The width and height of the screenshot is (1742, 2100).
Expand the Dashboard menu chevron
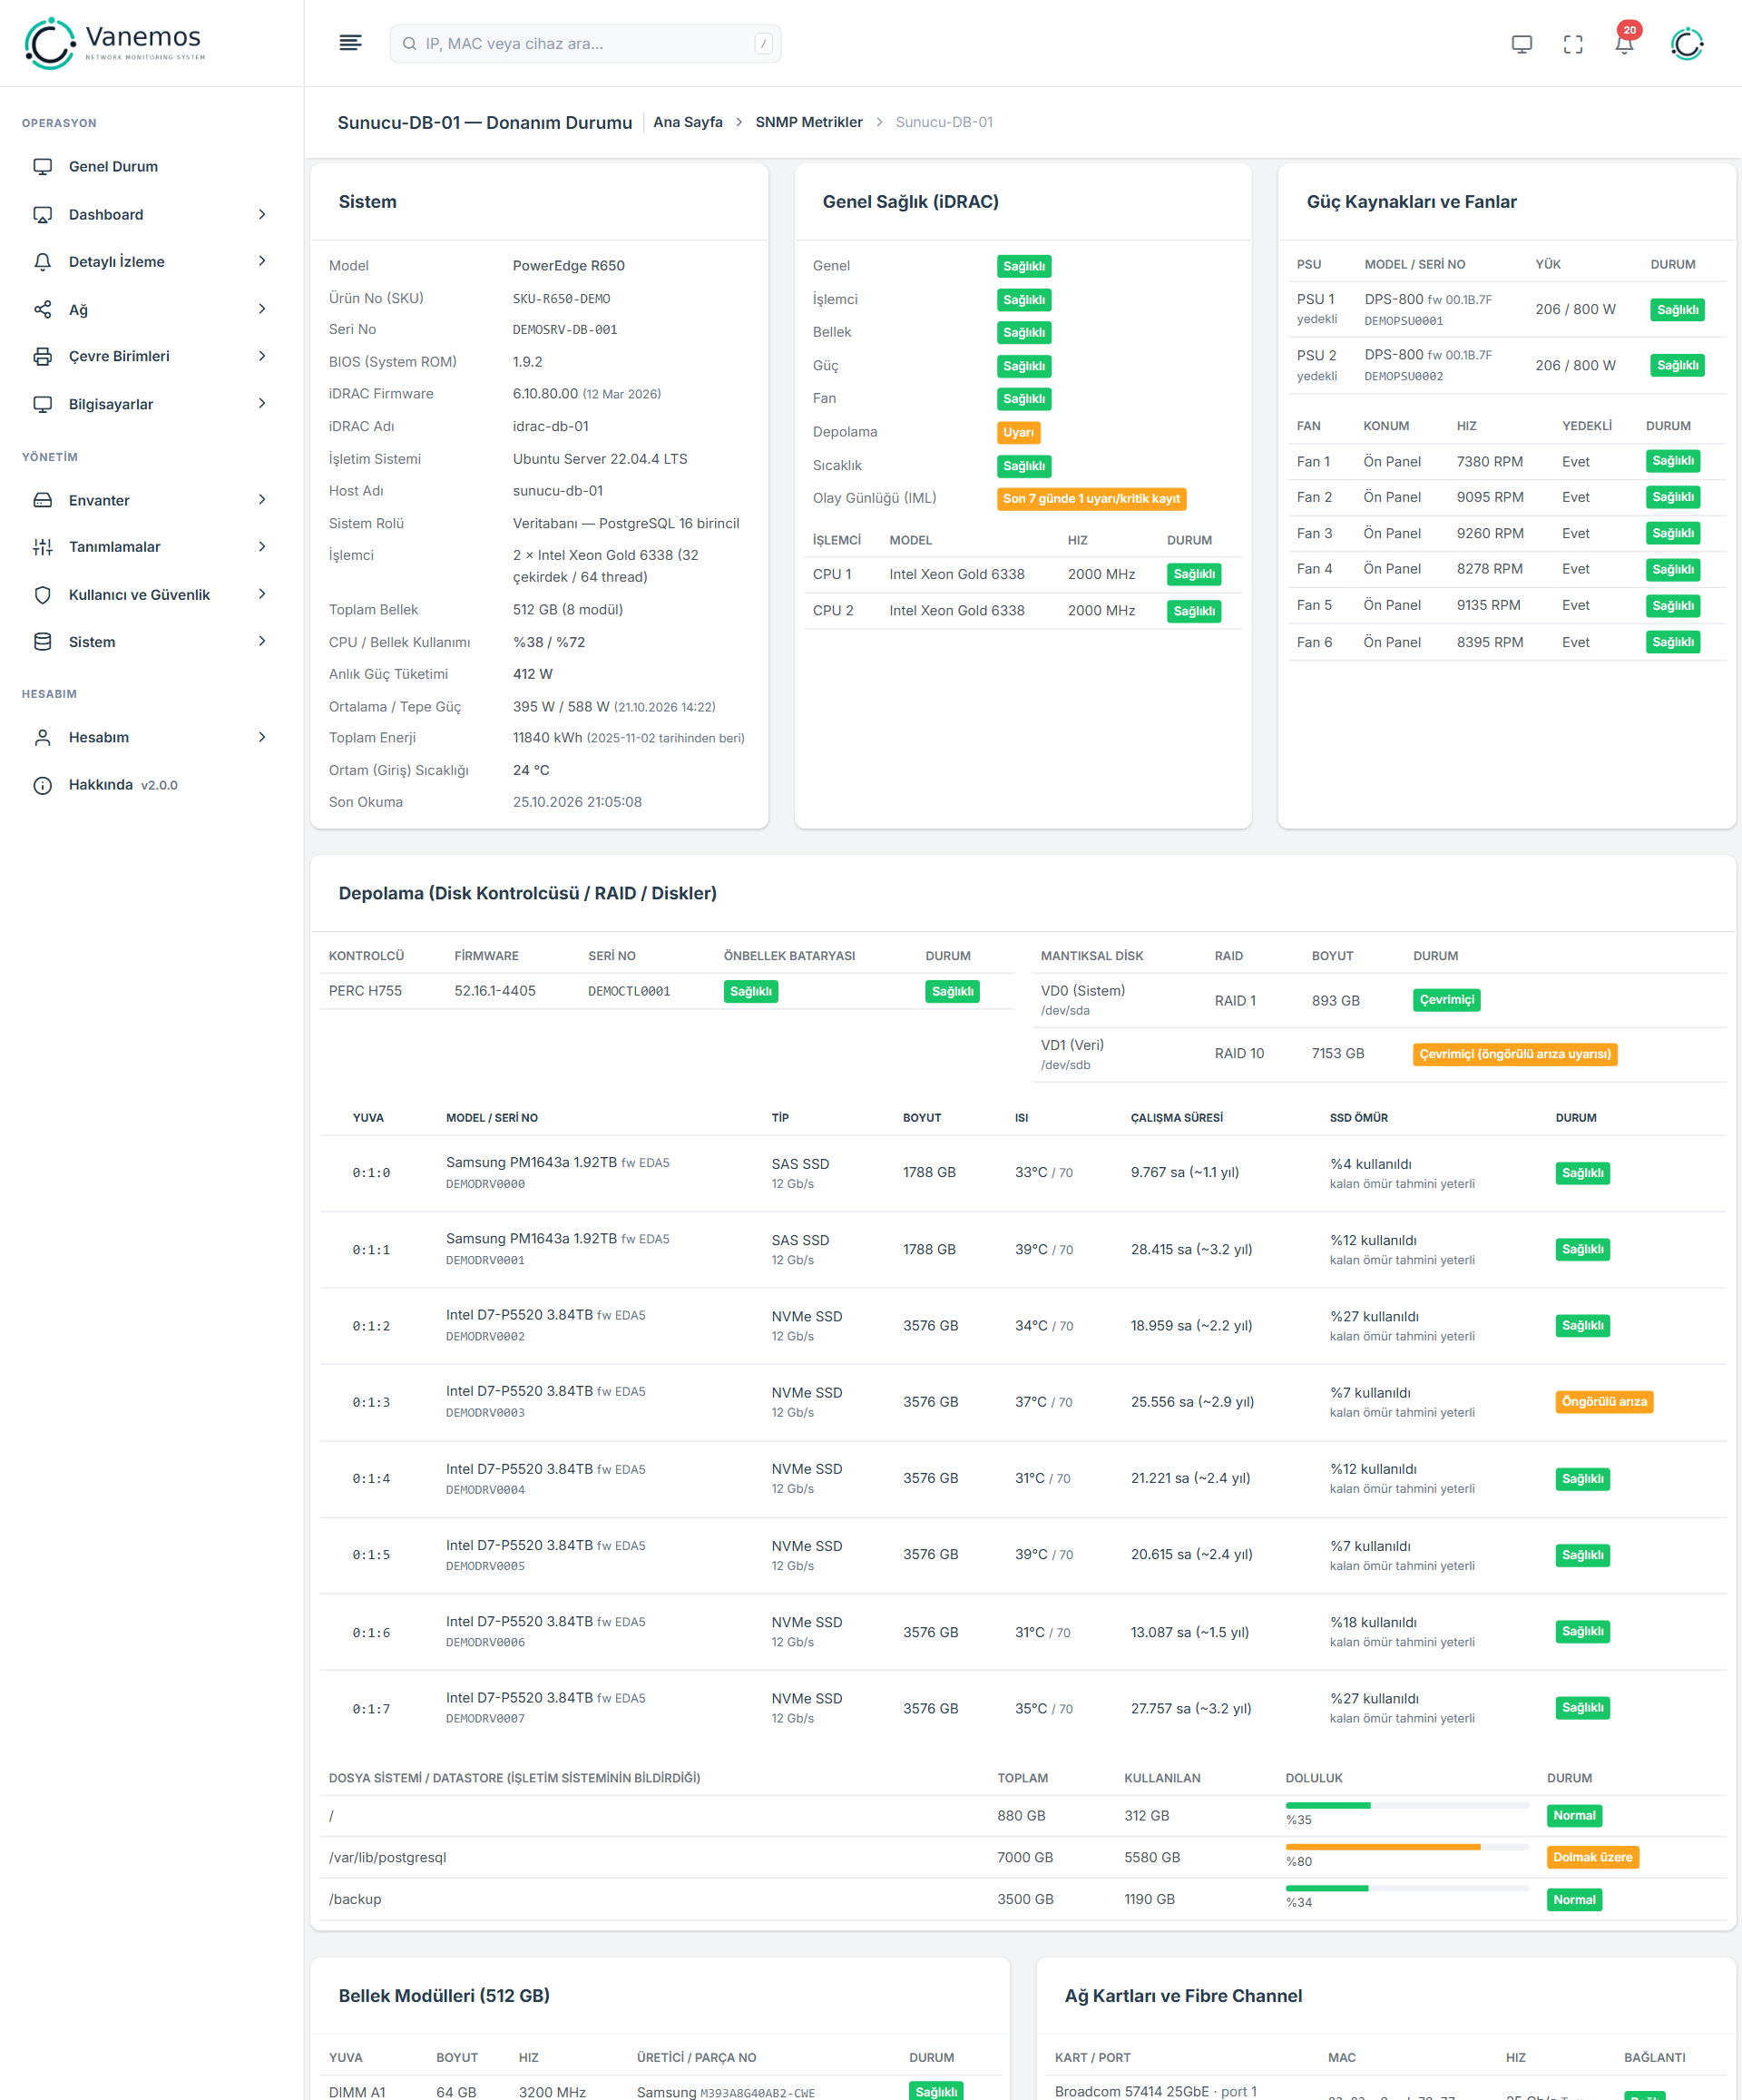coord(262,215)
